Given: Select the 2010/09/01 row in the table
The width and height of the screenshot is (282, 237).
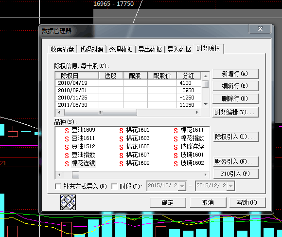Looking at the screenshot, I should click(128, 90).
